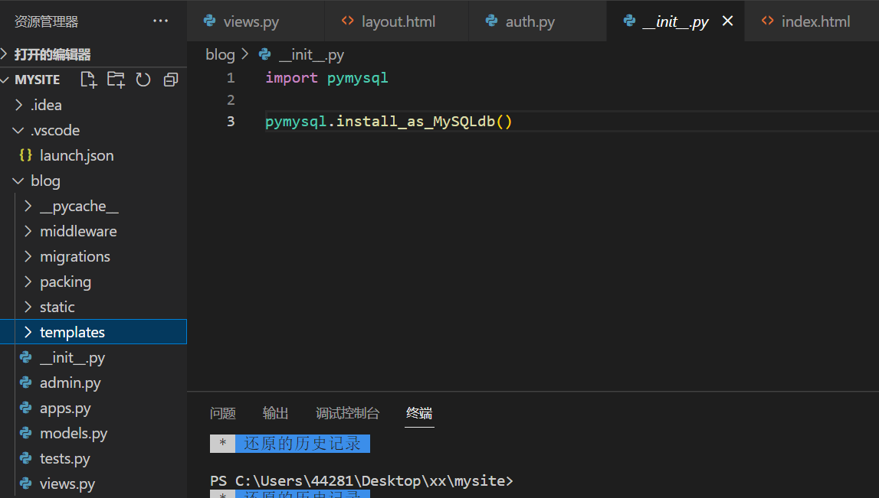This screenshot has height=498, width=879.
Task: Click line 3 of the code editor
Action: point(388,122)
